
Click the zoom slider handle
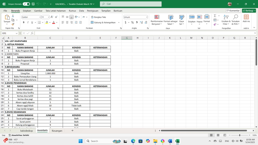[239, 135]
